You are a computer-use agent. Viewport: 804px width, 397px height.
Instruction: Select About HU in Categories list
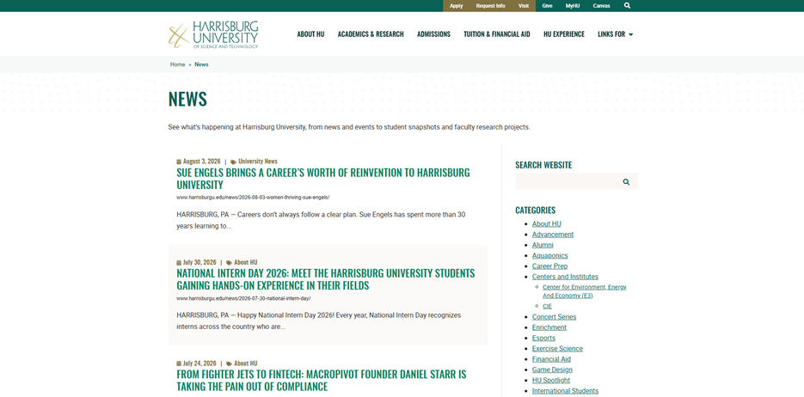pyautogui.click(x=547, y=224)
